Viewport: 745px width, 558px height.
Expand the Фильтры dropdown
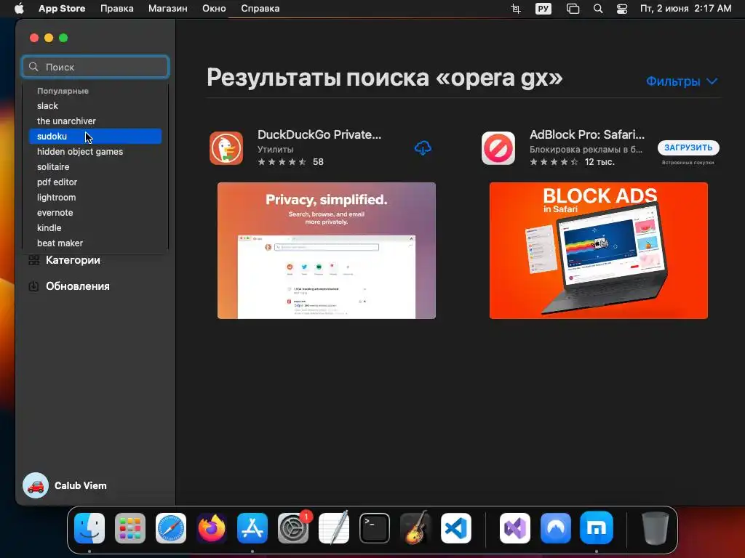681,81
